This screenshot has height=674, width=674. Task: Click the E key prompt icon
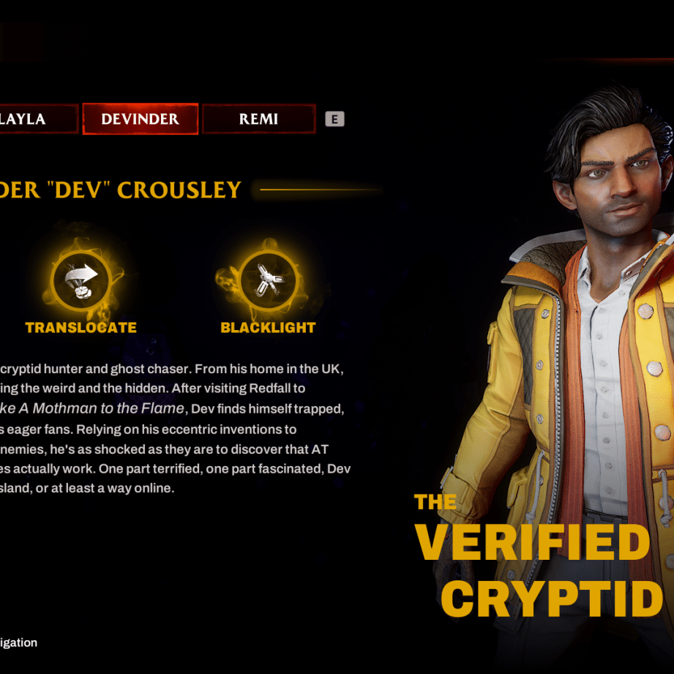click(x=334, y=119)
